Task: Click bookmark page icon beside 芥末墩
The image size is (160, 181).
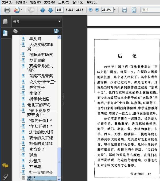Action: [x=23, y=167]
